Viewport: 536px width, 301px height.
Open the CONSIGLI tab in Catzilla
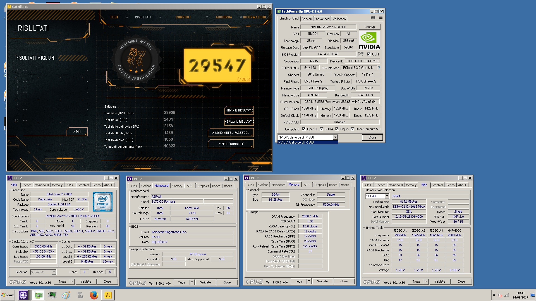click(x=183, y=17)
